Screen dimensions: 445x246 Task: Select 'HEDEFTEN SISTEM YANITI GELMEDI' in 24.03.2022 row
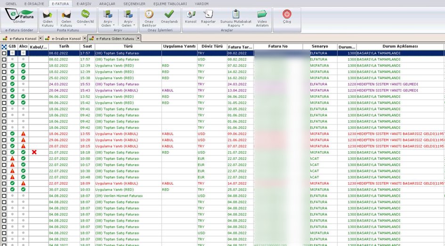[x=388, y=84]
